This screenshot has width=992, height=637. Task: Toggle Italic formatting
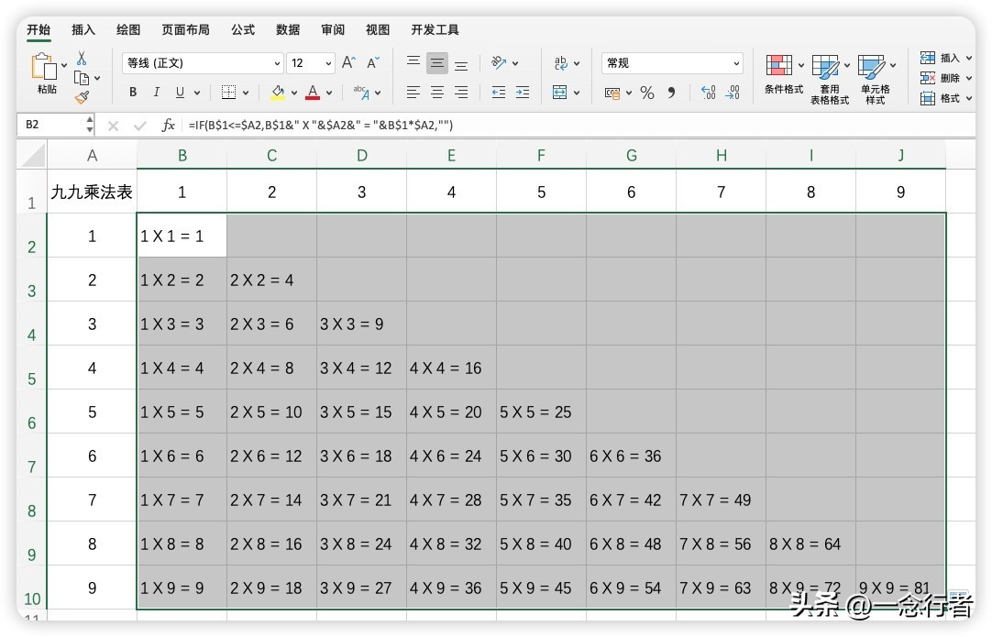click(157, 93)
